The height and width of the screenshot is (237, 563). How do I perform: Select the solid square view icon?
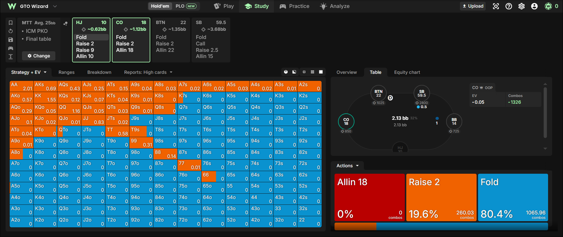click(321, 72)
